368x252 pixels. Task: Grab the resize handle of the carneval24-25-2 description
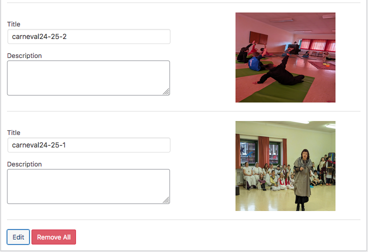click(x=166, y=92)
